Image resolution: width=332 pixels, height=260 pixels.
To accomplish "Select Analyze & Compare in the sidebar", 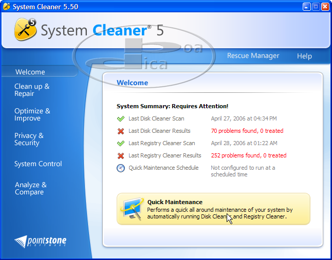I will (30, 188).
